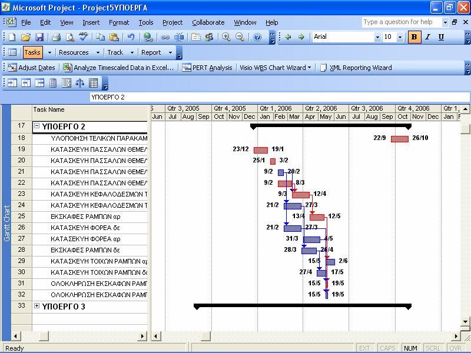This screenshot has height=353, width=471.
Task: Click the Adjust Dates button
Action: (32, 68)
